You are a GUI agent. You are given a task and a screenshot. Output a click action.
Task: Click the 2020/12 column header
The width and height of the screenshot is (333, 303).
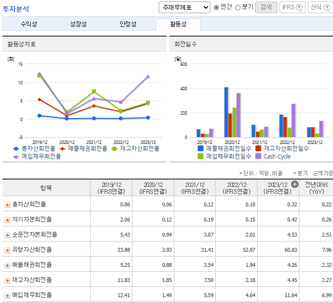(x=153, y=188)
